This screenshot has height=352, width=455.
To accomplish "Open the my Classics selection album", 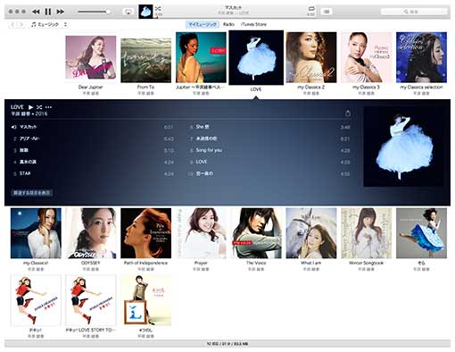I will point(421,57).
